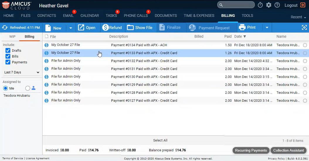
Task: Click inside the top search field
Action: (236, 5)
